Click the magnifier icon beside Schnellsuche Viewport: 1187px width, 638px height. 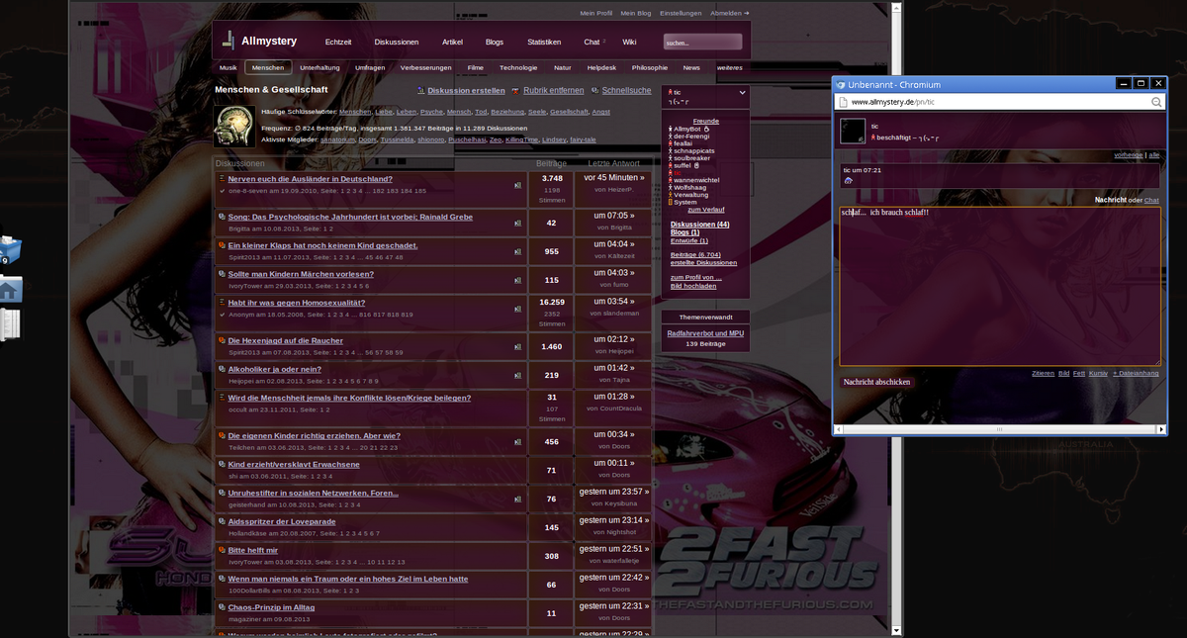pyautogui.click(x=594, y=91)
